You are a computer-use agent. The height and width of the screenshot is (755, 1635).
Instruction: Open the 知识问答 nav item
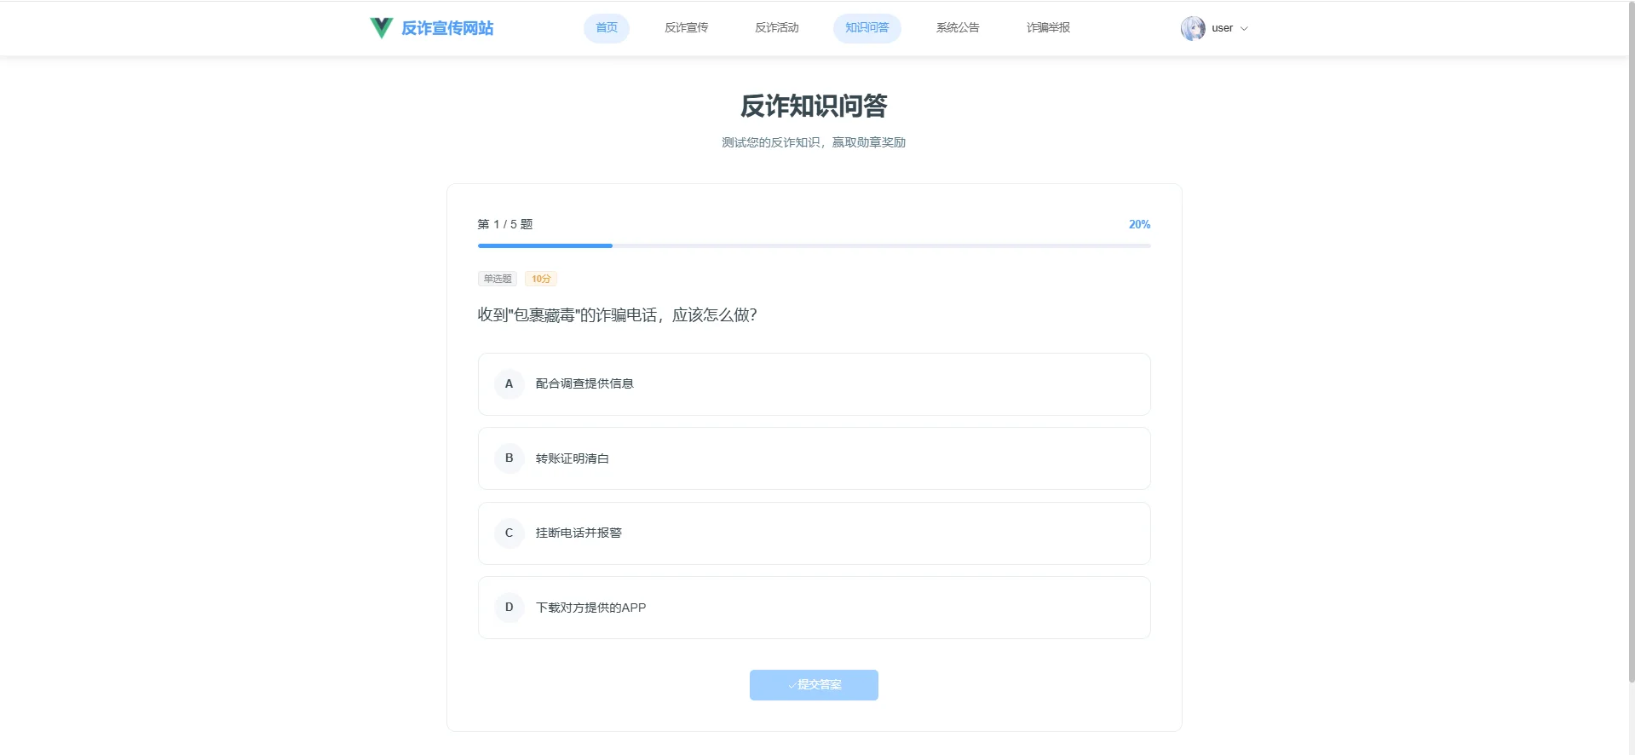click(867, 28)
